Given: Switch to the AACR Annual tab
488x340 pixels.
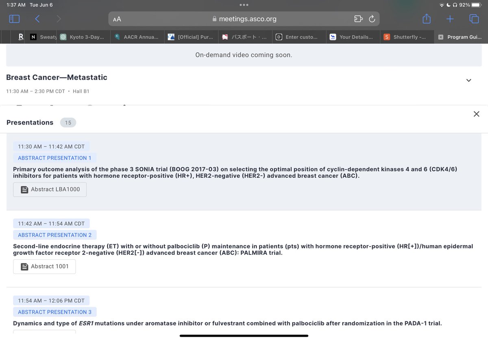Looking at the screenshot, I should coord(137,37).
